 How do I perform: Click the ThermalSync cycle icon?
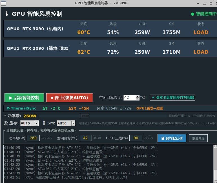tap(8, 108)
